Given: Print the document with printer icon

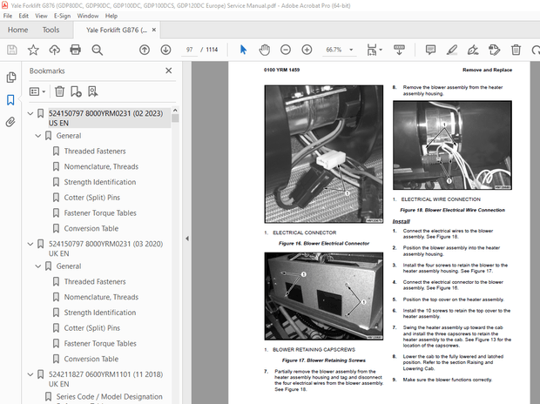Looking at the screenshot, I should click(76, 50).
